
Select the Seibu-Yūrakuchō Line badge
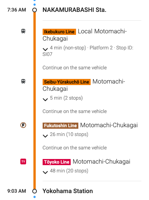(x=66, y=82)
